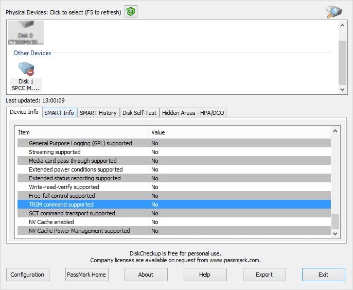
Task: Open PassMark Home
Action: point(86,275)
